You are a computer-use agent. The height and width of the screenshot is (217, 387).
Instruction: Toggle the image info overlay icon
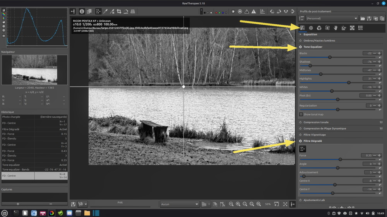coord(82,11)
